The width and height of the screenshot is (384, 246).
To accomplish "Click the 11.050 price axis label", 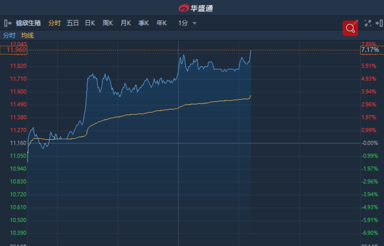I will click(18, 156).
